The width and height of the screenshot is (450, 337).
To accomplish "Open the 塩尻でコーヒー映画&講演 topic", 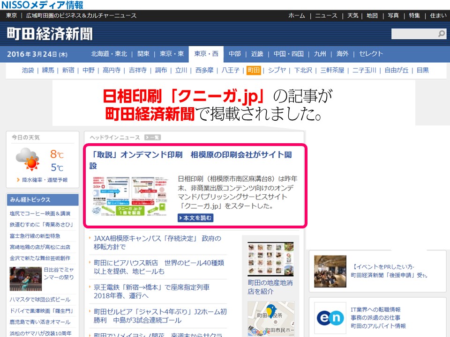I will pyautogui.click(x=40, y=213).
